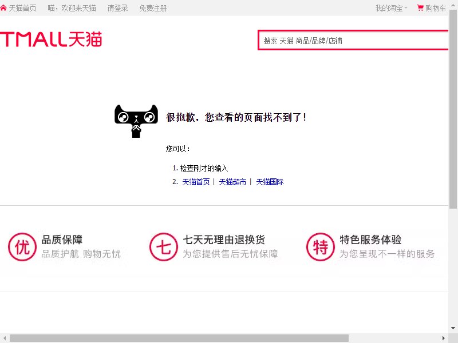The width and height of the screenshot is (458, 343).
Task: Click the 七天无理由退换货 heading text
Action: [x=224, y=240]
